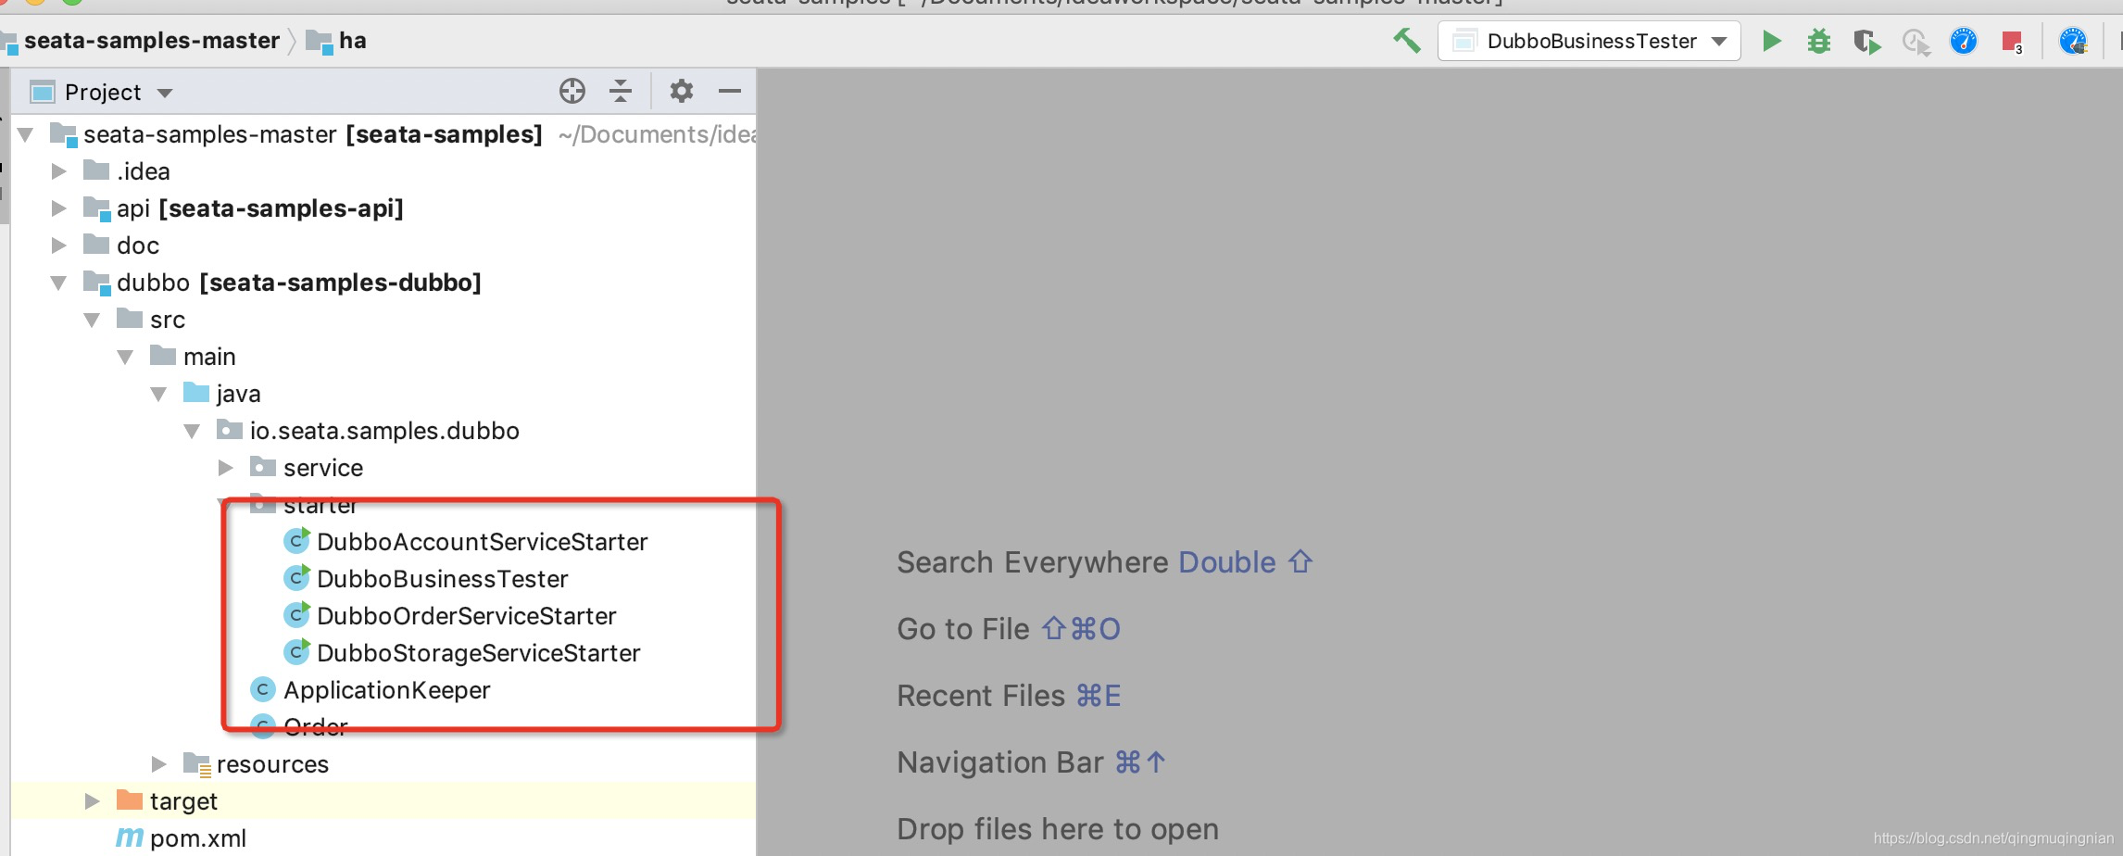Expand the .idea folder
Screen dimensions: 2123x856
(58, 171)
